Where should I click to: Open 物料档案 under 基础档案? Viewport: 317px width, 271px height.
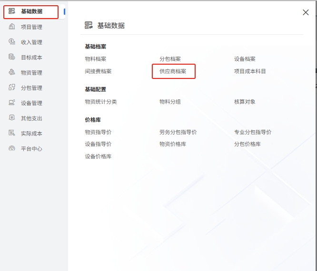tap(95, 59)
